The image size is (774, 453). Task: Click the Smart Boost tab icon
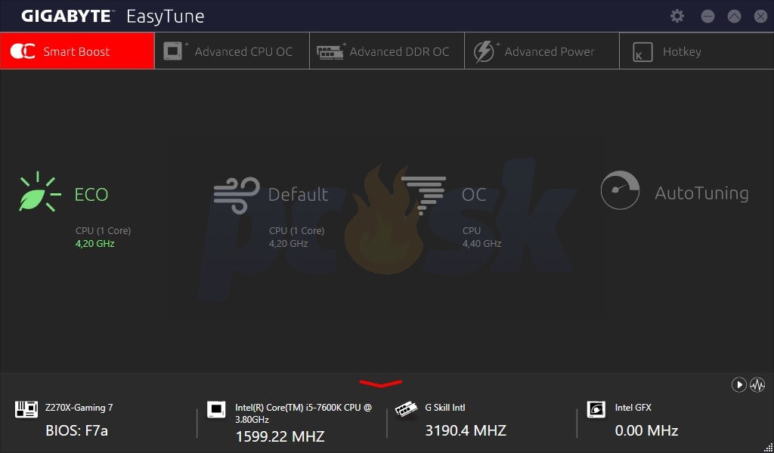point(23,51)
